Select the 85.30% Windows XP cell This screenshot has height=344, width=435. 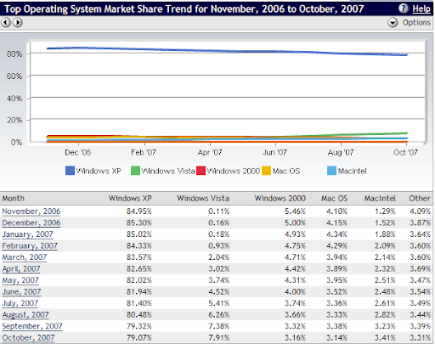(x=139, y=223)
